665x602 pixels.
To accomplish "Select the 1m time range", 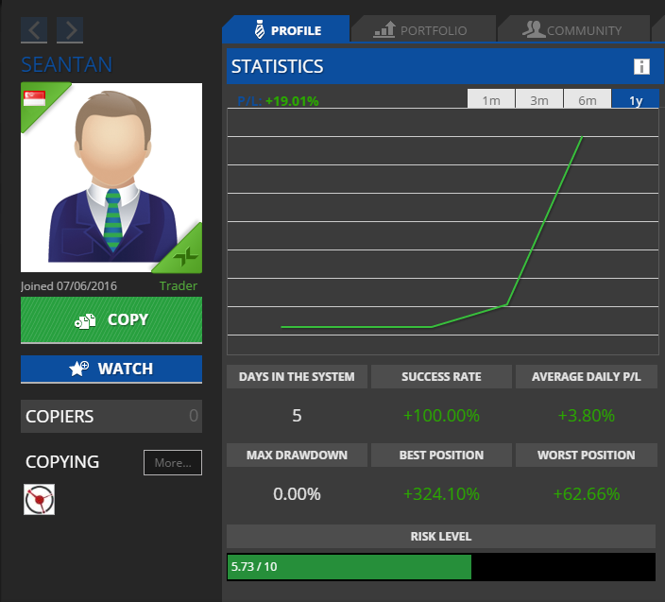I will click(x=491, y=100).
